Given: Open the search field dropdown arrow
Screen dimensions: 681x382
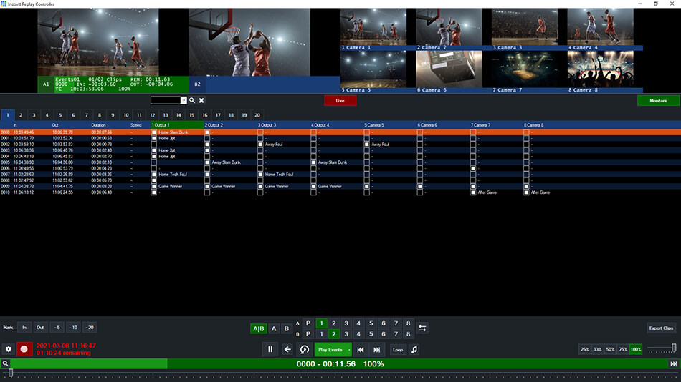Looking at the screenshot, I should tap(184, 101).
